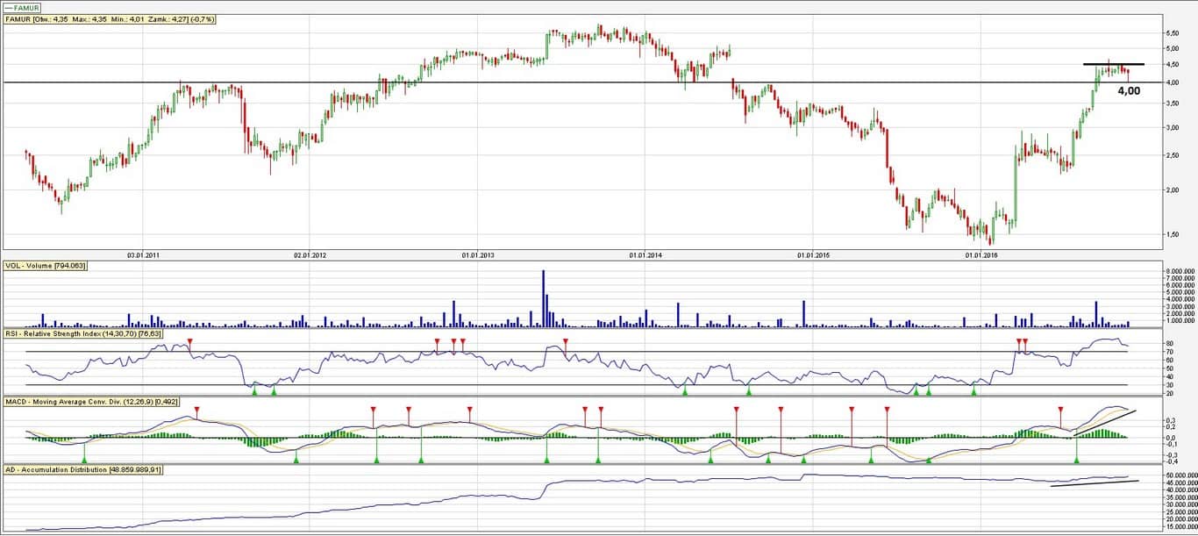Click the leftmost green buy marker in MACD panel
Screen dimensions: 1198x536
click(x=84, y=458)
